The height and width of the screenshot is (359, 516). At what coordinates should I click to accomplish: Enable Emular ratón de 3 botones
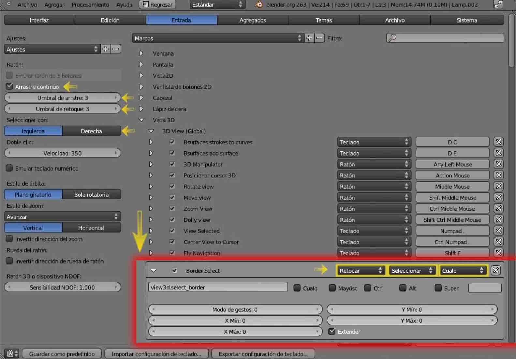coord(9,75)
